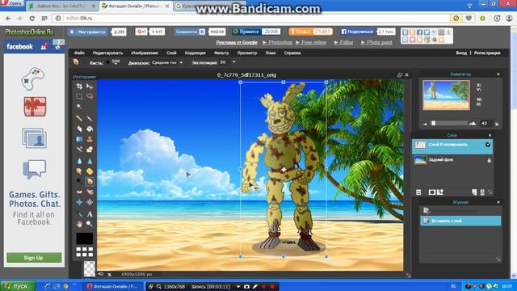Open the Экспозиция exposure dropdown arrow
The image size is (517, 291).
pyautogui.click(x=233, y=62)
